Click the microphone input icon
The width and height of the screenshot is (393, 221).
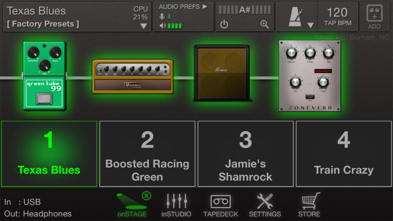point(163,16)
